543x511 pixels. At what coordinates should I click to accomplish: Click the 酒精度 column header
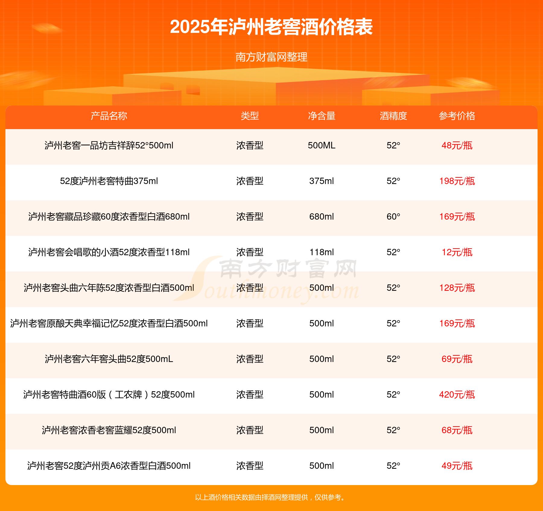[x=393, y=116]
